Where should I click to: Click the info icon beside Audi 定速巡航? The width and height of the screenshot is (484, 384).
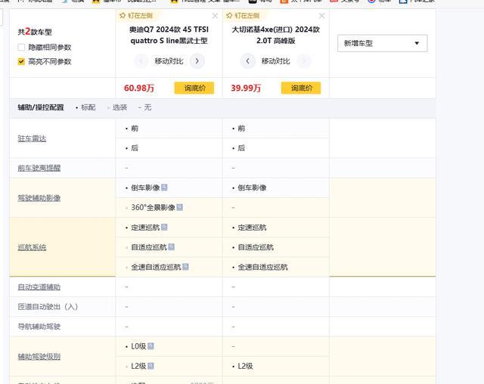(x=164, y=228)
